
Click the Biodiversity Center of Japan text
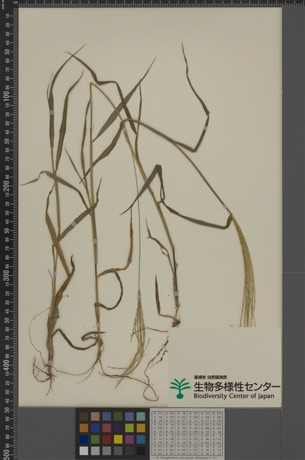234,396
